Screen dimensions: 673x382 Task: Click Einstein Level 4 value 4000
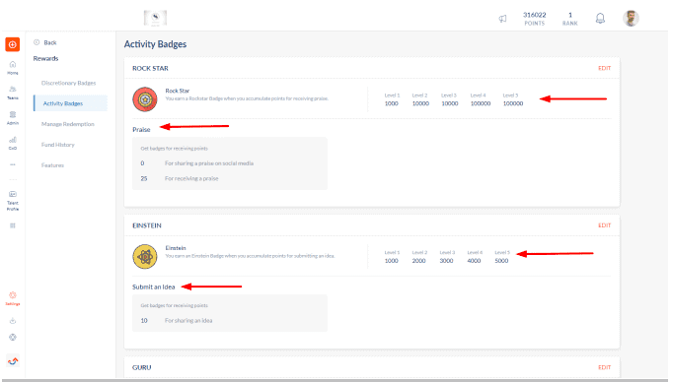click(x=474, y=260)
